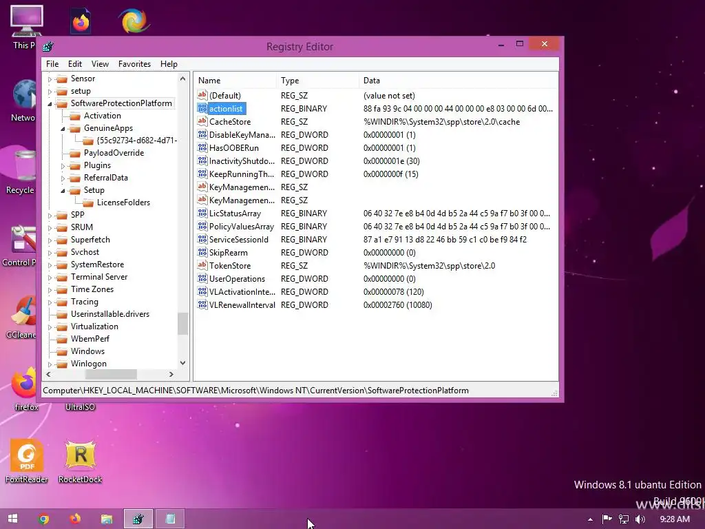Click the (Default) value string icon
The height and width of the screenshot is (529, 705).
202,95
